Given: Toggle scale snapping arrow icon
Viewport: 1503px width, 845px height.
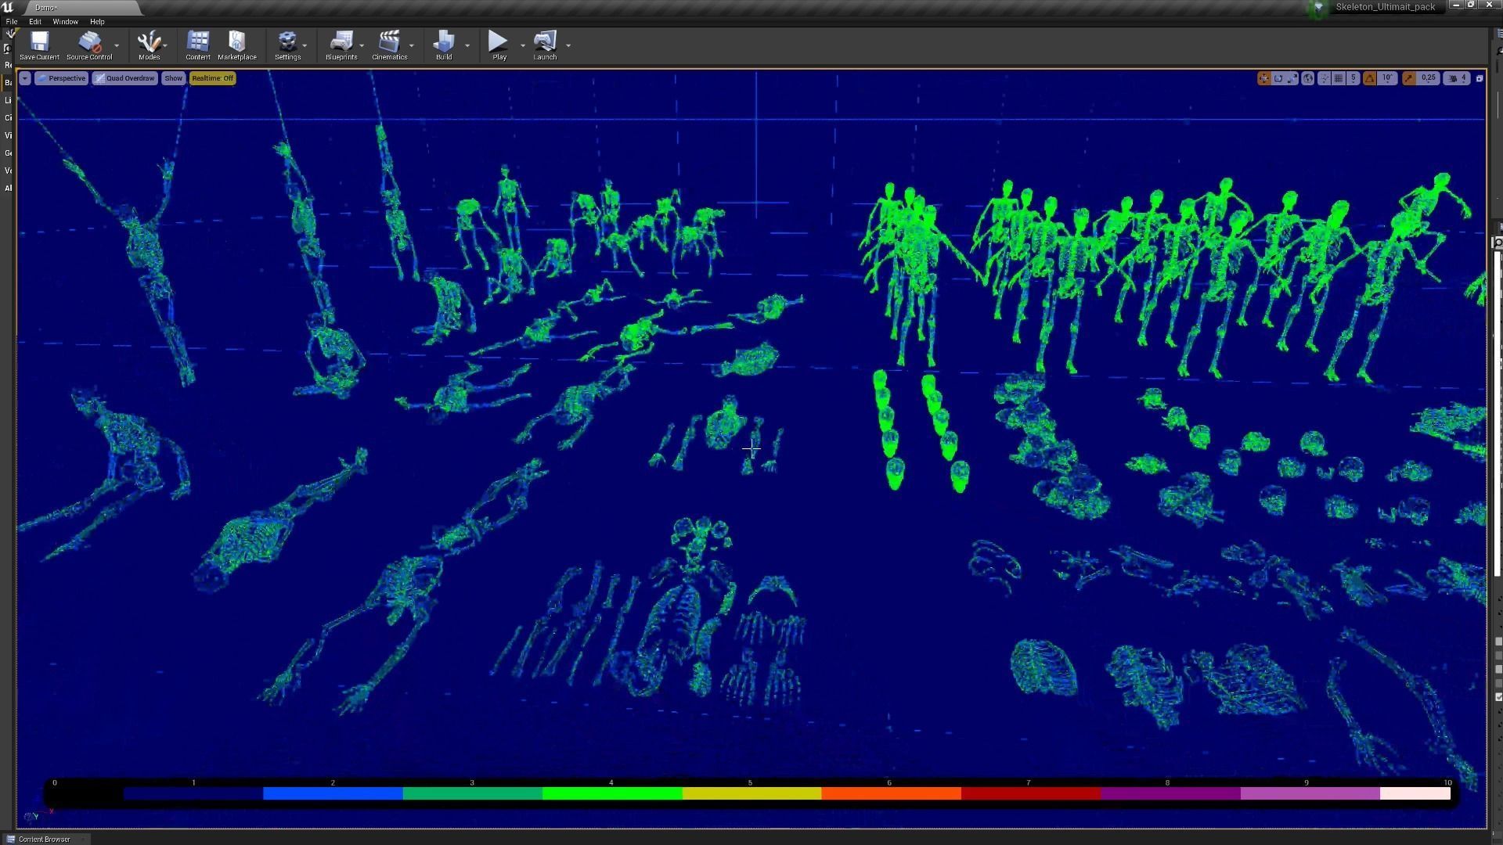Looking at the screenshot, I should click(1409, 78).
